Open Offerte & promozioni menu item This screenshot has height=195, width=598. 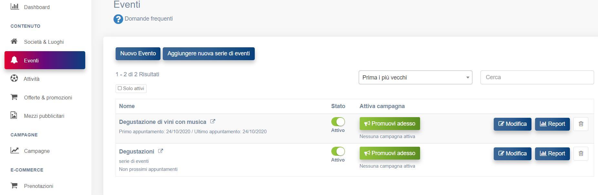pos(48,97)
